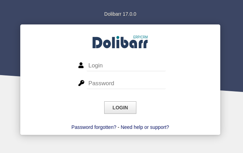This screenshot has width=243, height=153.
Task: Click the Login placeholder text
Action: click(x=95, y=66)
